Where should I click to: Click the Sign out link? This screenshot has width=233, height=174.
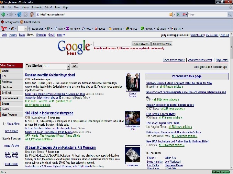point(225,35)
